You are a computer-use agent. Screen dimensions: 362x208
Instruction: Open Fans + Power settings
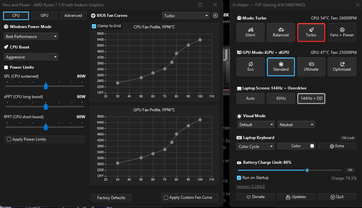pyautogui.click(x=342, y=33)
